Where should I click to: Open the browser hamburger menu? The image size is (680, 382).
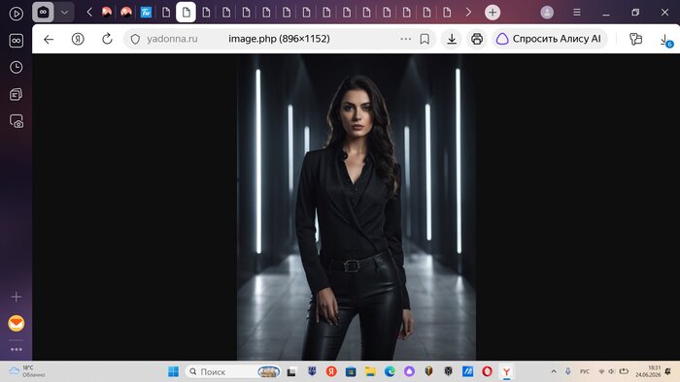[577, 13]
